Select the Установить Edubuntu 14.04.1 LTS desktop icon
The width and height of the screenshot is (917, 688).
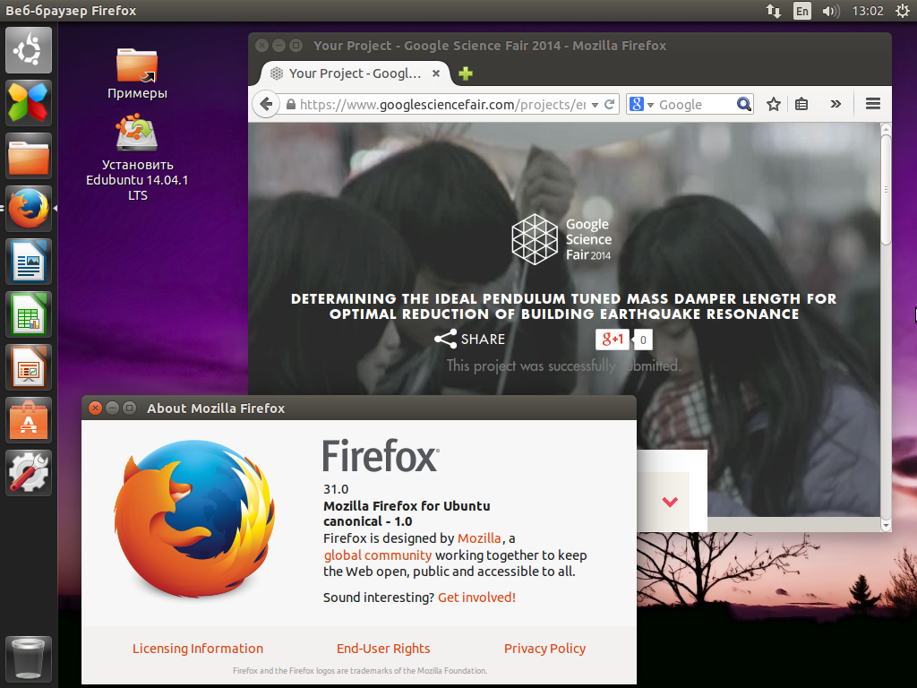point(137,158)
